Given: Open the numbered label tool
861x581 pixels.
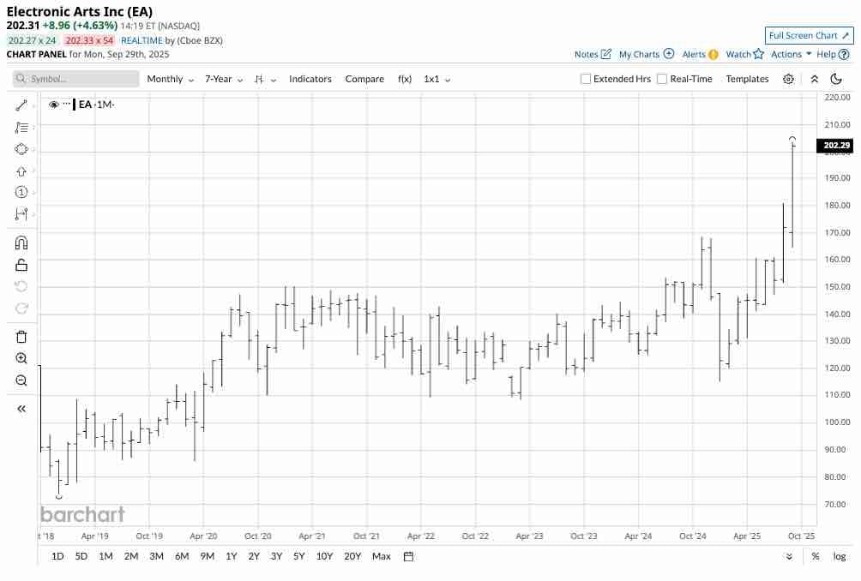Looking at the screenshot, I should (21, 193).
